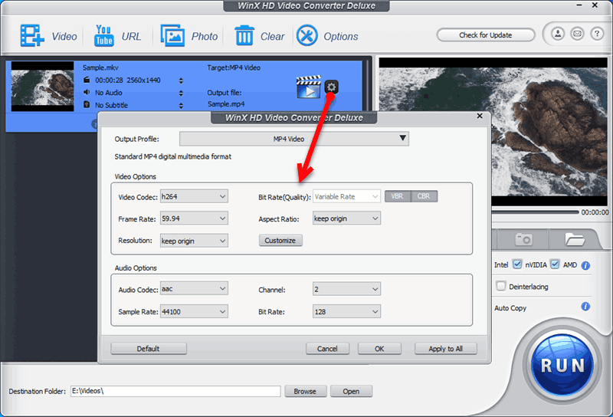Click the video preview pane

pos(493,131)
